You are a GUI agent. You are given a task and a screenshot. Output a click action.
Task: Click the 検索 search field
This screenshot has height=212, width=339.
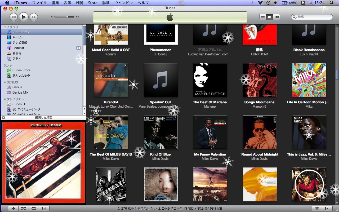click(x=312, y=17)
